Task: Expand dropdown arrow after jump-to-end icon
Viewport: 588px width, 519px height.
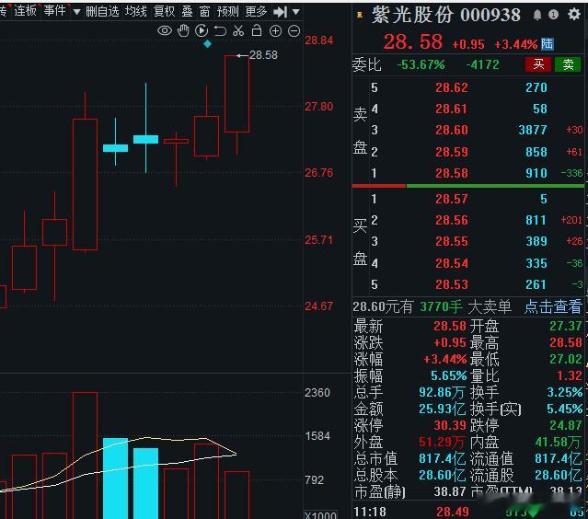Action: coord(296,12)
